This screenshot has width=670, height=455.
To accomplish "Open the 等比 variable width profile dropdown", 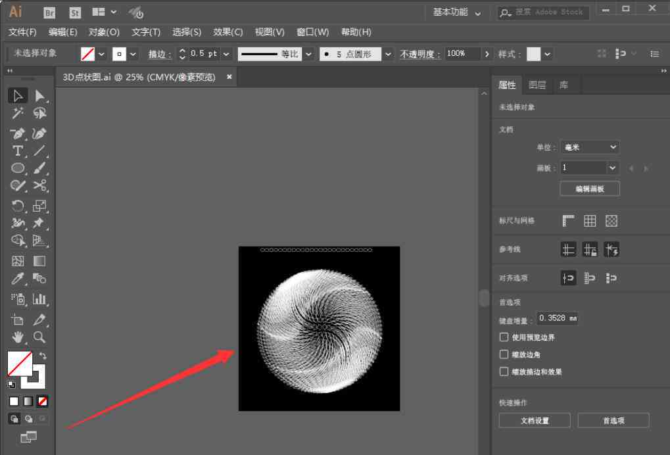I will 308,55.
